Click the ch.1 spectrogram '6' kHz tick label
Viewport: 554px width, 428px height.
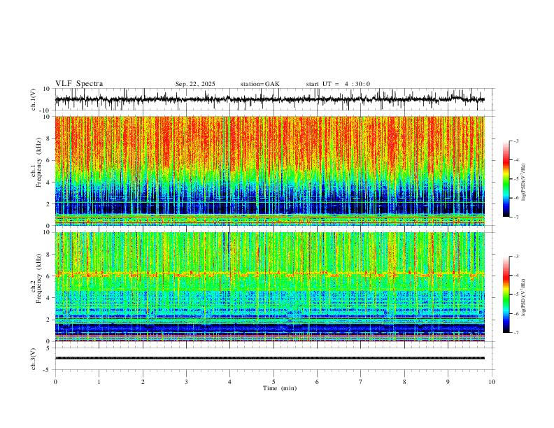48,160
